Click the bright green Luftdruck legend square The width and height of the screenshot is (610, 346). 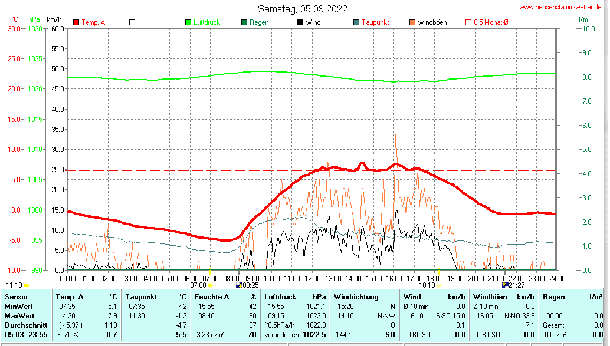[x=188, y=22]
